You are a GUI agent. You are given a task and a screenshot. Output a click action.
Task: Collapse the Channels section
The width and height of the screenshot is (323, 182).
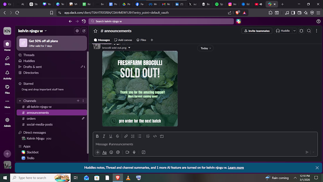20,101
